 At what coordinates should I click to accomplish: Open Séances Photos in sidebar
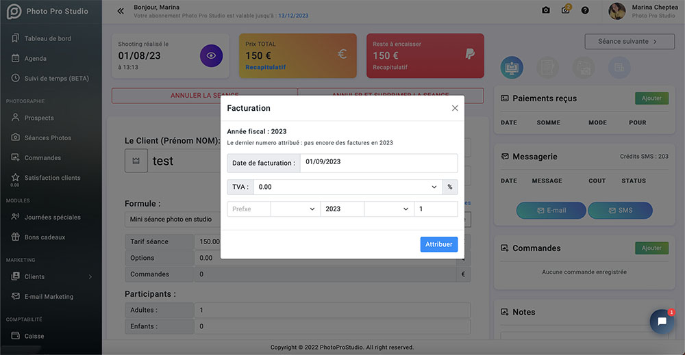[x=48, y=137]
